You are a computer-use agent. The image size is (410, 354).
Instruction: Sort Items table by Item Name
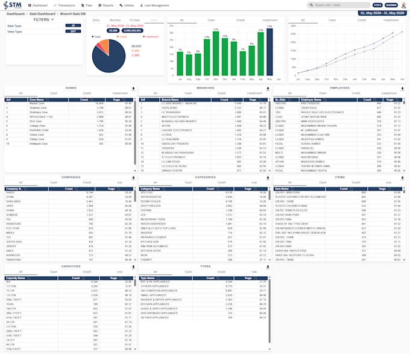300,189
